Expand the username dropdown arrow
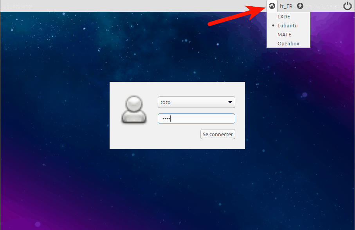The image size is (355, 230). [230, 102]
